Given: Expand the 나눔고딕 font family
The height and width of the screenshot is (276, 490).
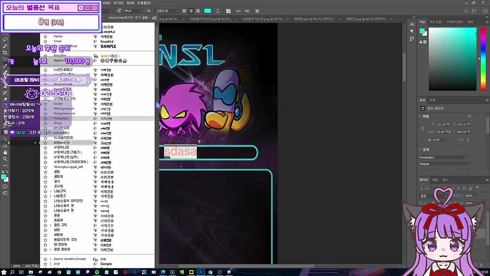Looking at the screenshot, I should 51,191.
